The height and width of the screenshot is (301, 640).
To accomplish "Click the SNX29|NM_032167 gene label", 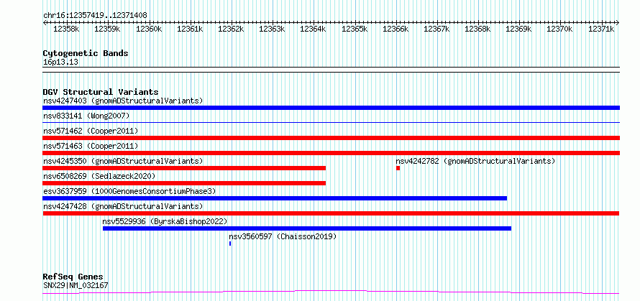I will coord(76,285).
